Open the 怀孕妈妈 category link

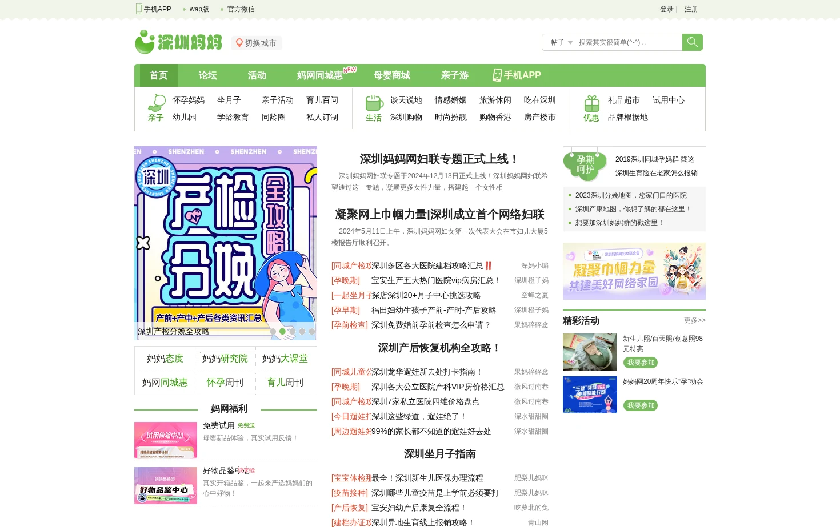189,100
